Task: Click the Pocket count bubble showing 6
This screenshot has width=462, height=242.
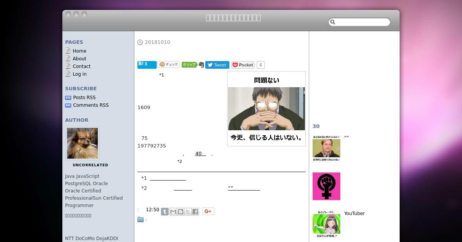Action: 261,65
